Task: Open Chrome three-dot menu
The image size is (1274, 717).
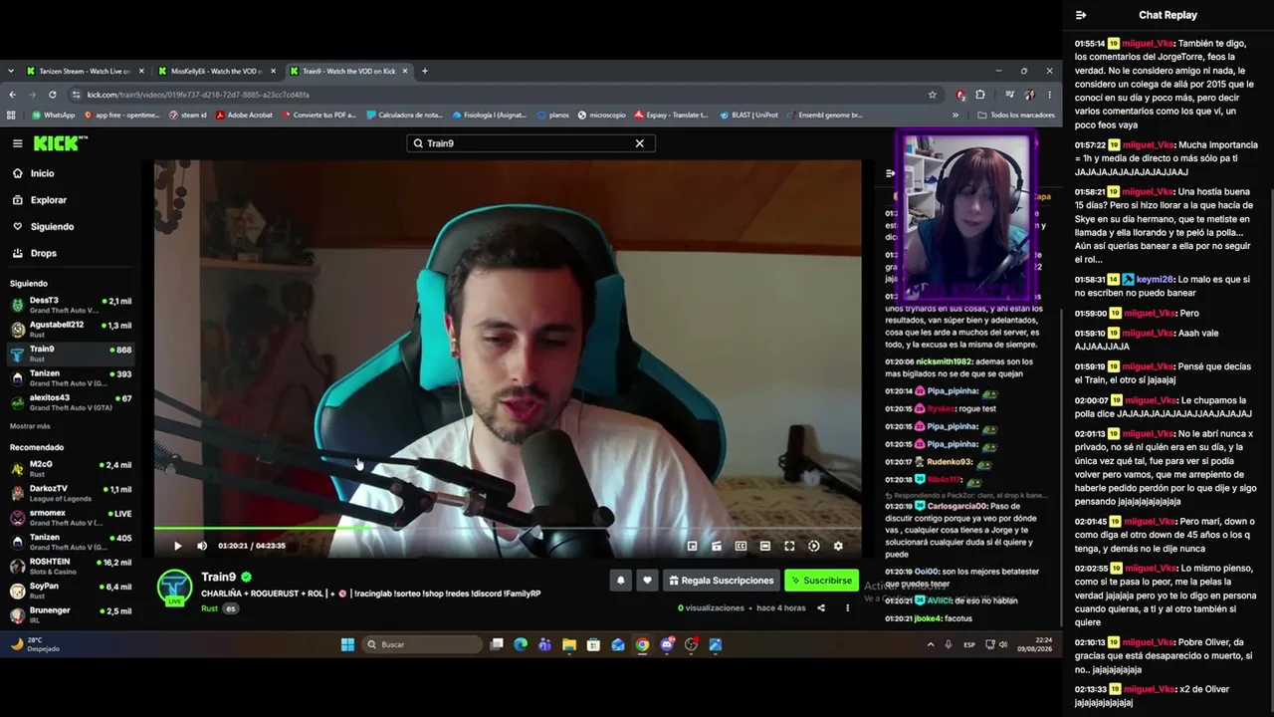Action: click(1049, 95)
